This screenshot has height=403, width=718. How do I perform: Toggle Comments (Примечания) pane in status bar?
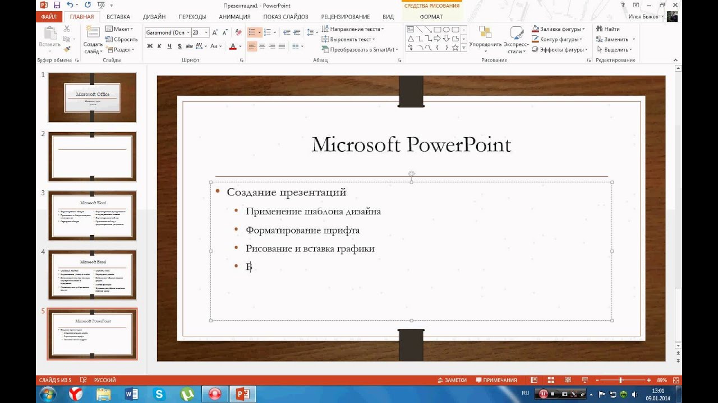pyautogui.click(x=496, y=380)
